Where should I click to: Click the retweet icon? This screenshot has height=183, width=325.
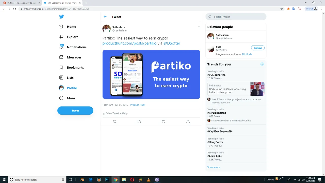coord(139,122)
